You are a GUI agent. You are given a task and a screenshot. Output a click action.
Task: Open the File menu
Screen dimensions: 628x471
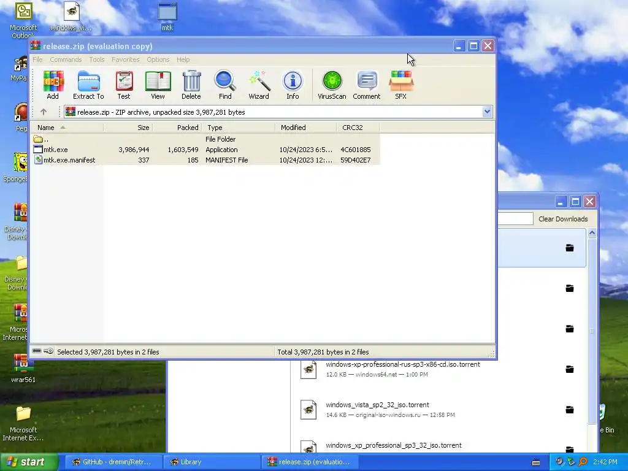click(37, 59)
